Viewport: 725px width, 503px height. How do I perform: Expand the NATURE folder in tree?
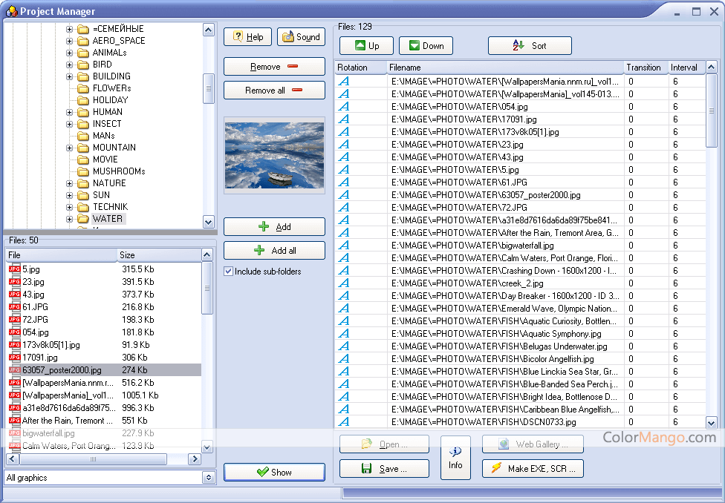(x=70, y=183)
